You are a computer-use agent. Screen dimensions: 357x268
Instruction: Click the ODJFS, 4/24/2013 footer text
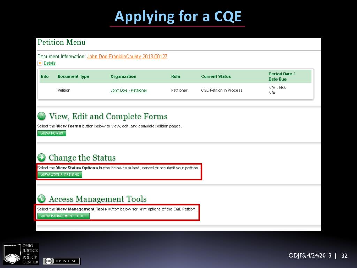click(x=310, y=255)
